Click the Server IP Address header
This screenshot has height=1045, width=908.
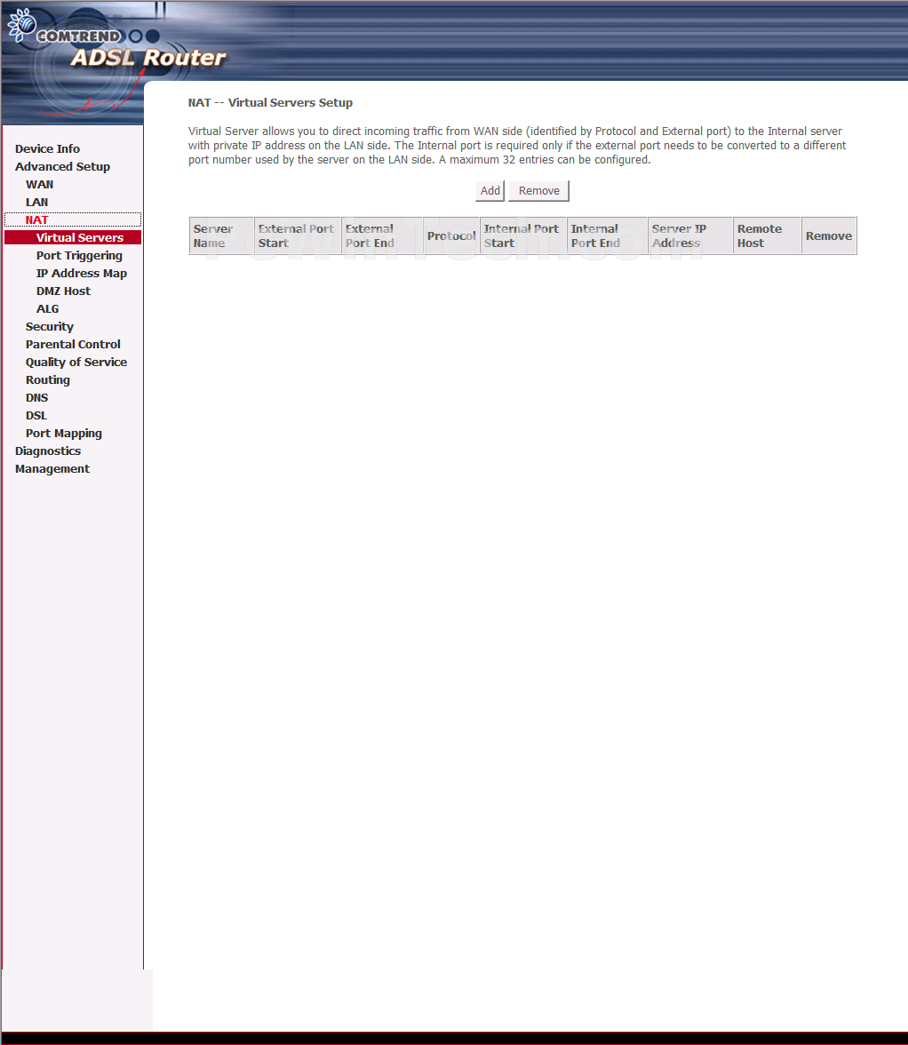click(690, 236)
